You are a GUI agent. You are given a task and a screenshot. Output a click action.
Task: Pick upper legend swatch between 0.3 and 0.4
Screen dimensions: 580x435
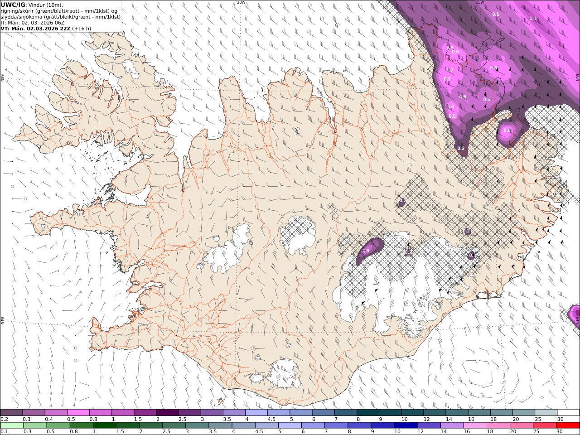(34, 412)
